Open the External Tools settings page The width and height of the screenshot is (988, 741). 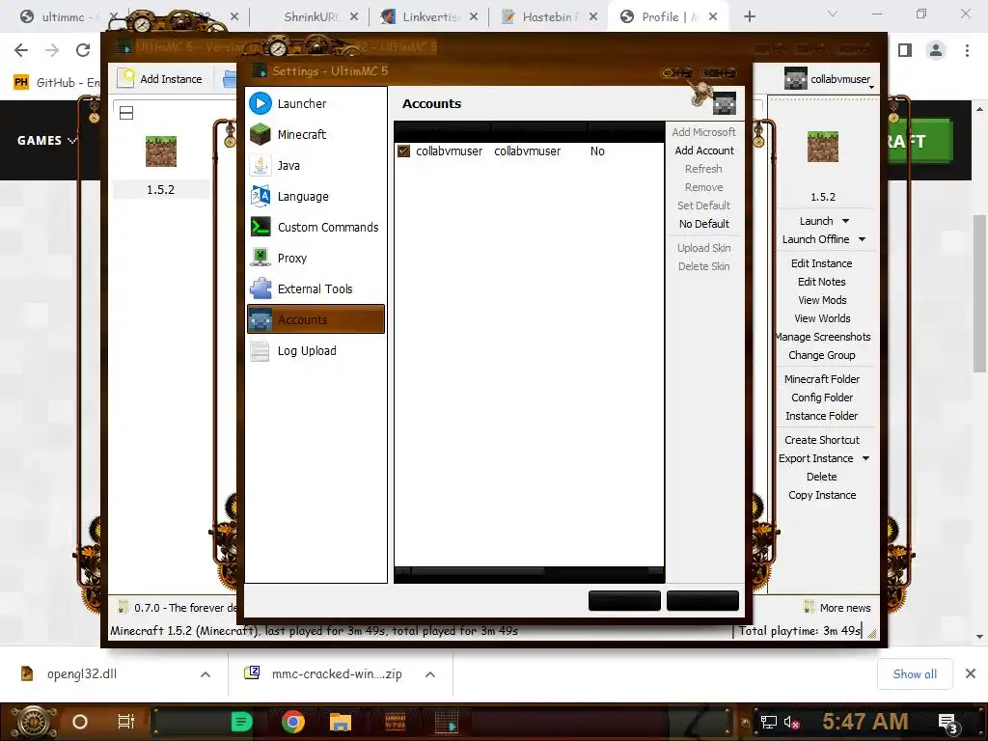coord(316,288)
